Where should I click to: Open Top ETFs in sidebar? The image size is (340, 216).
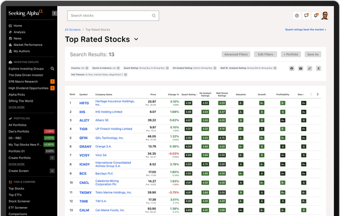15,195
